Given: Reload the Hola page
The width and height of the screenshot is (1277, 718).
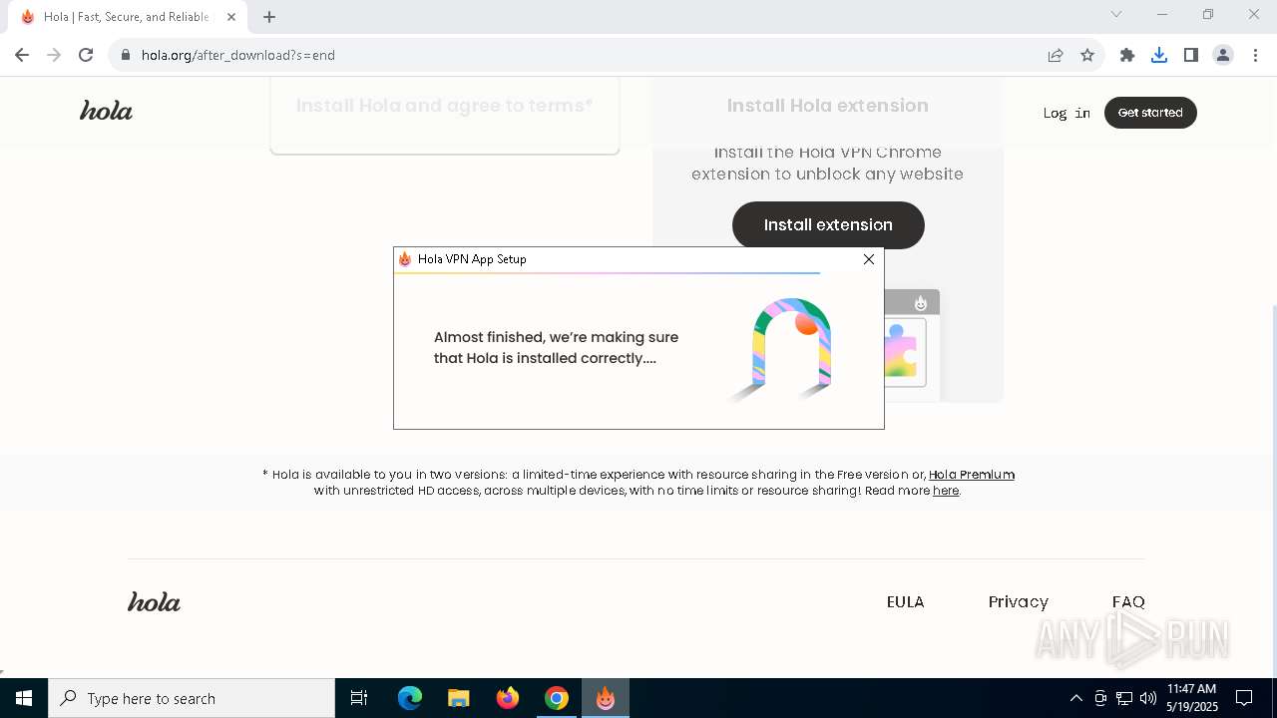Looking at the screenshot, I should click(86, 55).
